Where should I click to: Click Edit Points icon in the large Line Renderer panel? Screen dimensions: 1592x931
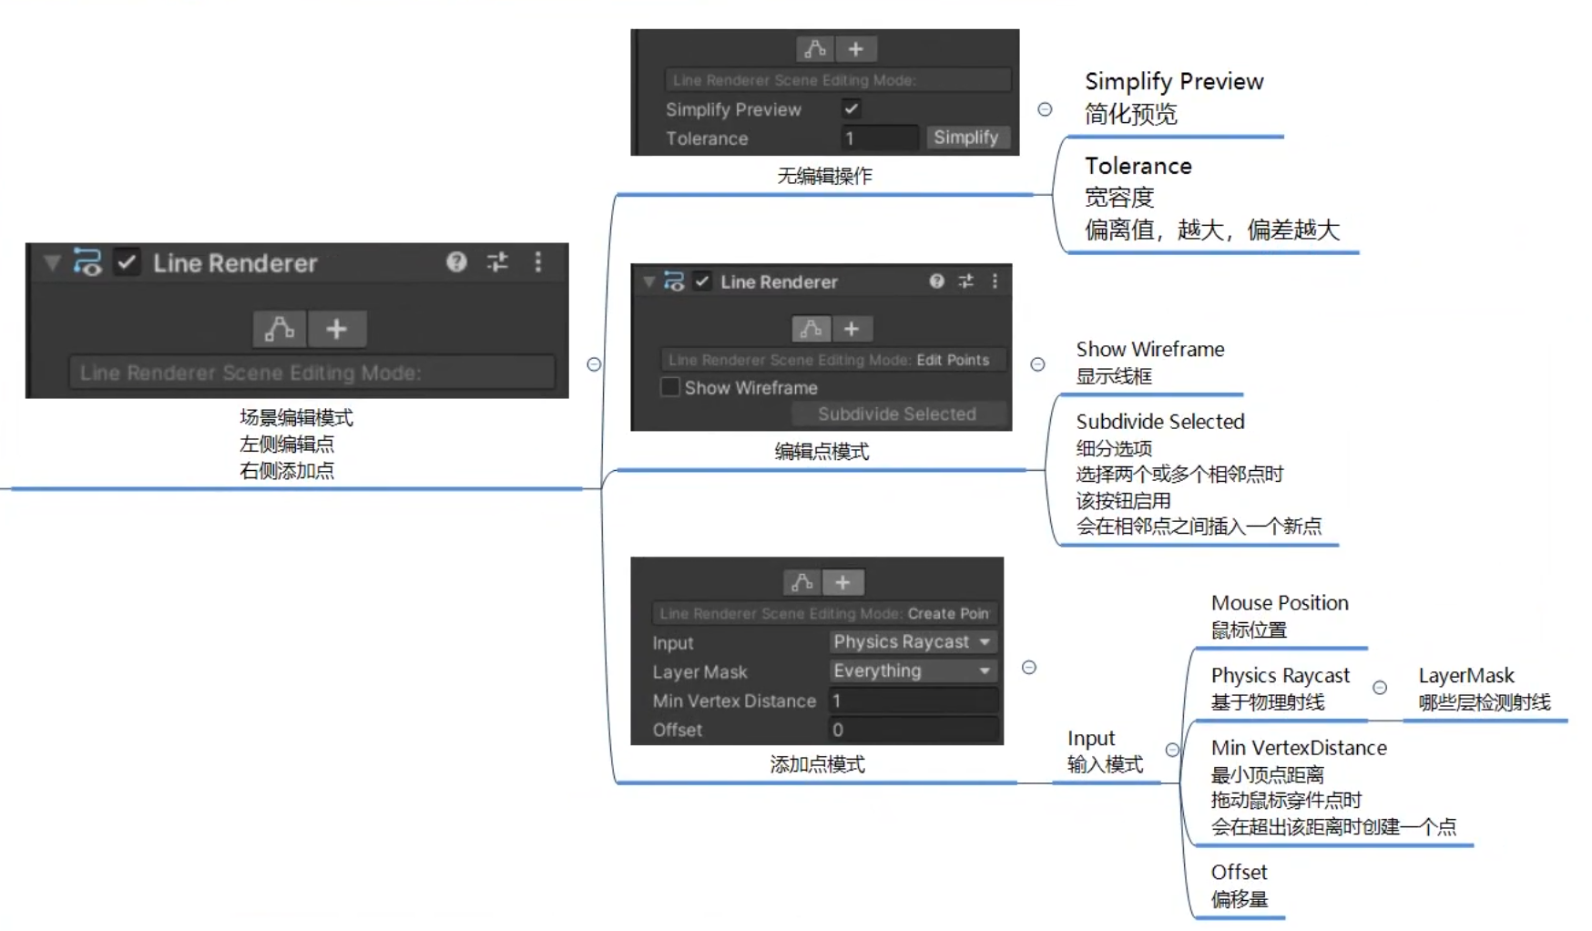pyautogui.click(x=279, y=329)
